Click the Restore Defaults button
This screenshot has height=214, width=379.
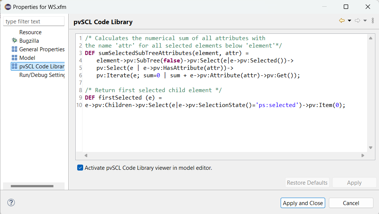coord(307,182)
